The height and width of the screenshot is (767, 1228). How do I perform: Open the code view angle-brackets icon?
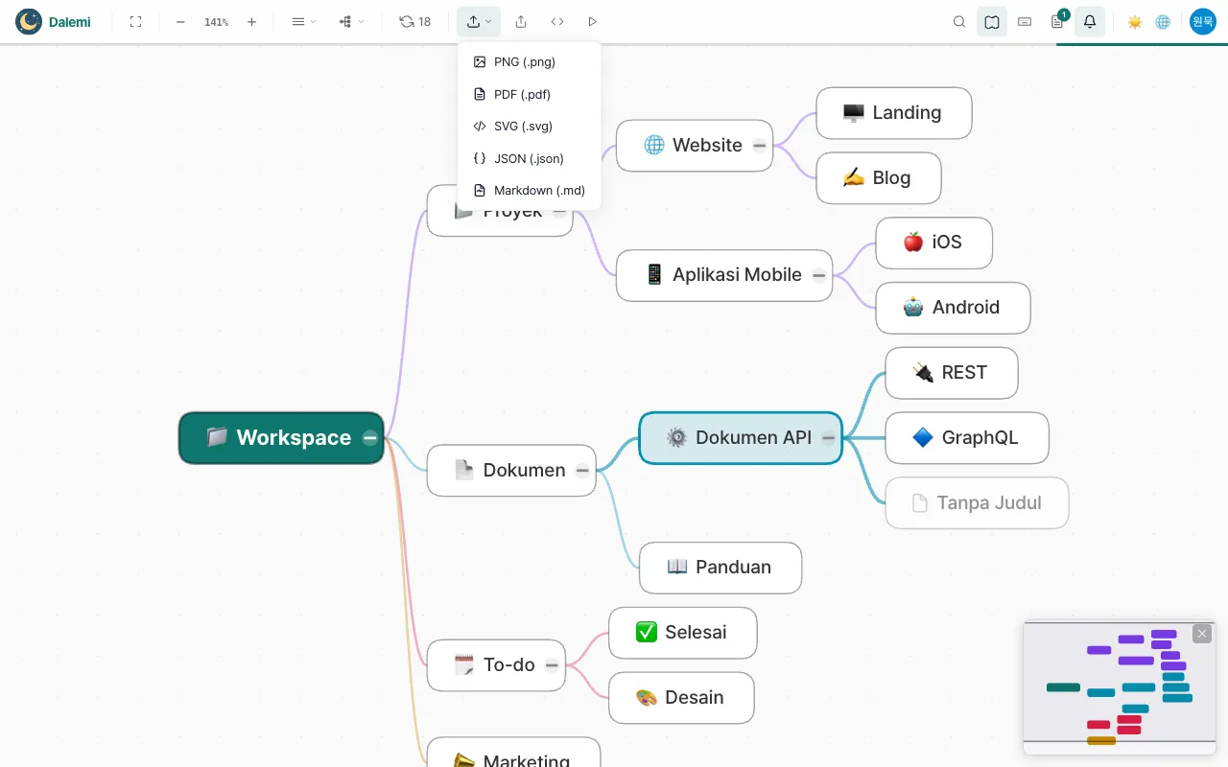[557, 21]
